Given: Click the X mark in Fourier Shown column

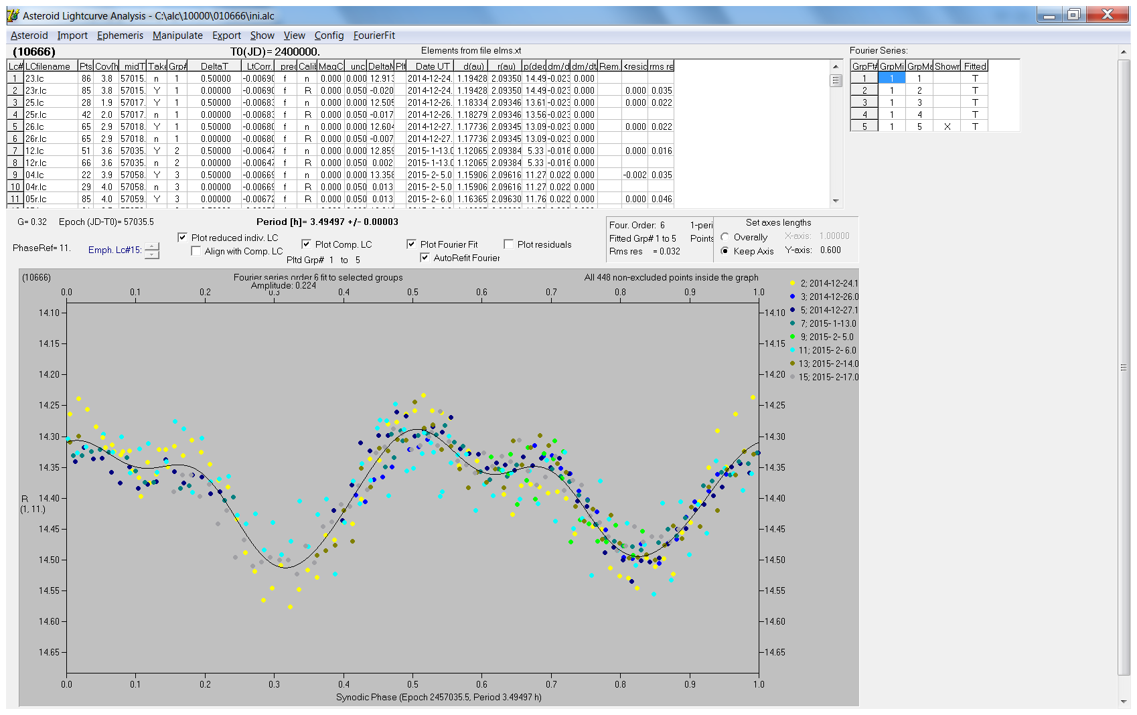Looking at the screenshot, I should [x=947, y=127].
